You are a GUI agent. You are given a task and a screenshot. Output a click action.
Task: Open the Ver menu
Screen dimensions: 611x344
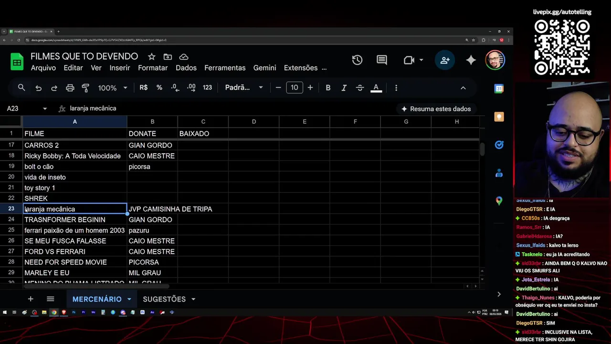[x=96, y=68]
